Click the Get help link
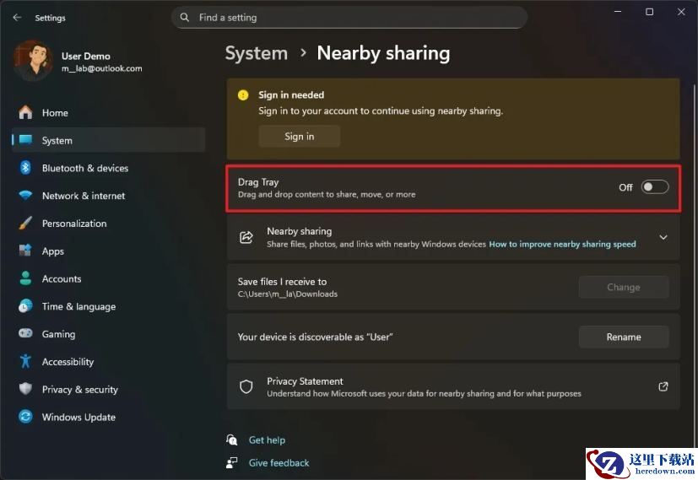This screenshot has height=480, width=698. [x=267, y=440]
